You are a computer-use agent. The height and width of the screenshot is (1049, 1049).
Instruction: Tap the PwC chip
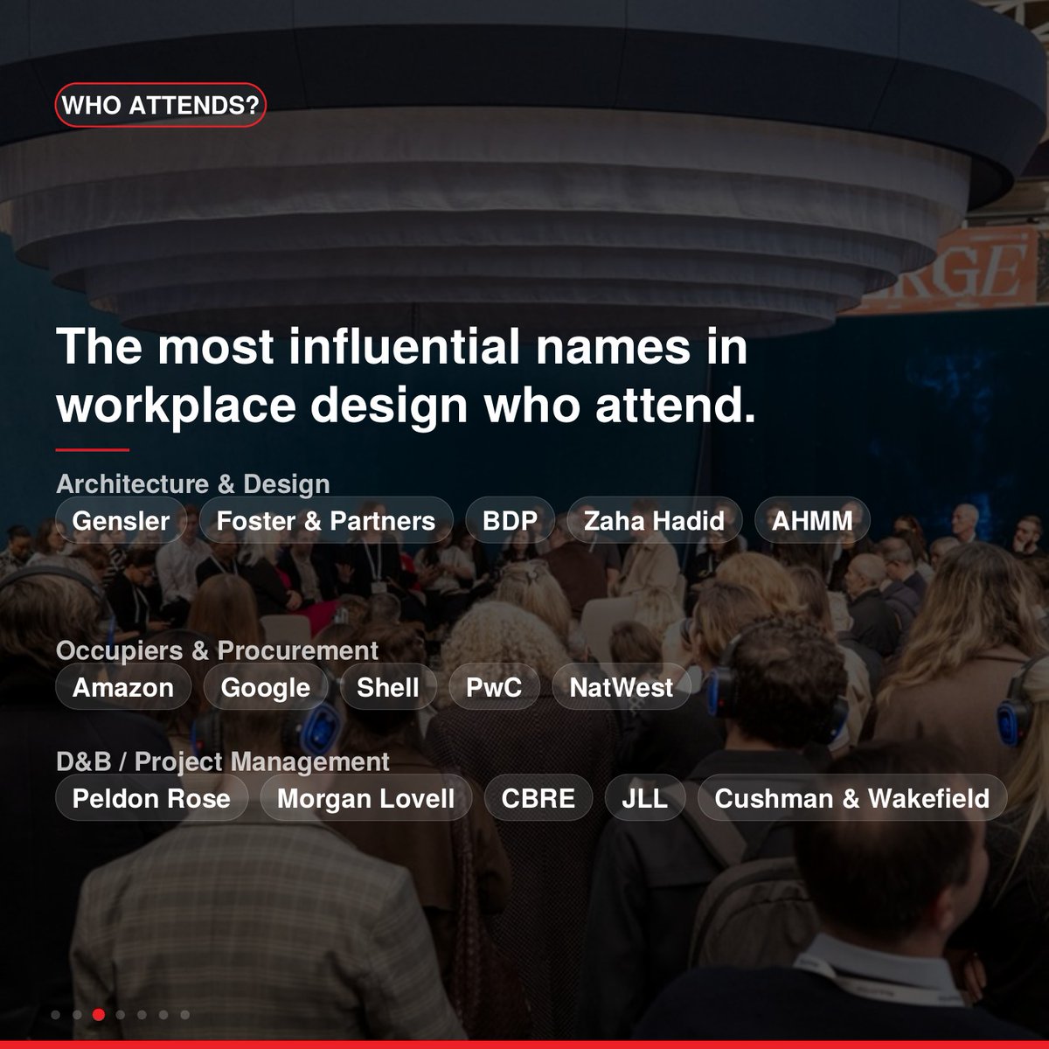point(494,687)
